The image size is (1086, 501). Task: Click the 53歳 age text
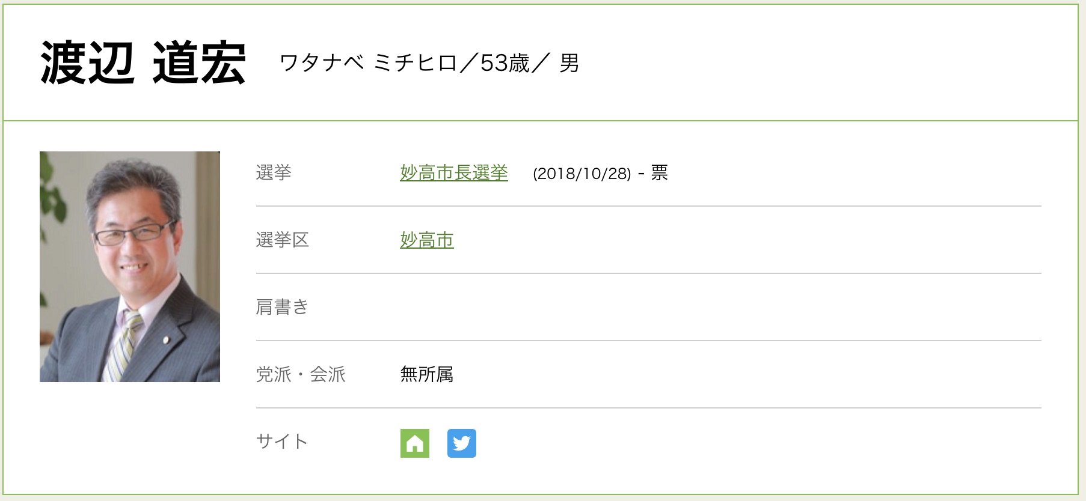click(505, 63)
